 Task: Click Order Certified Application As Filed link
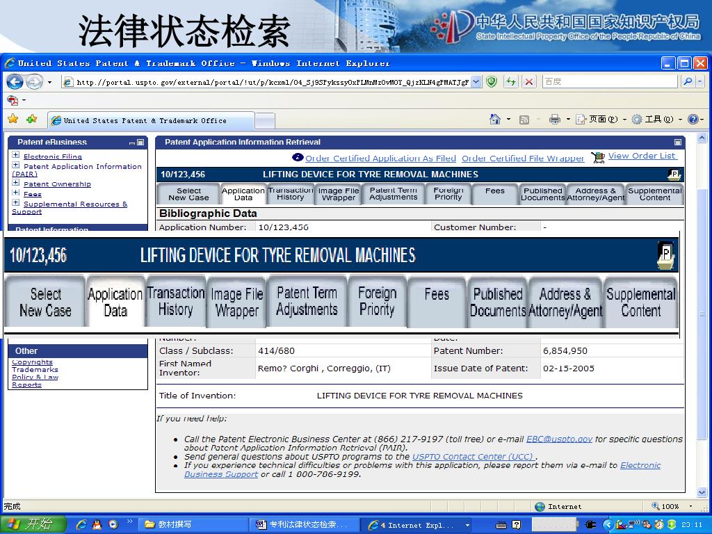[380, 158]
